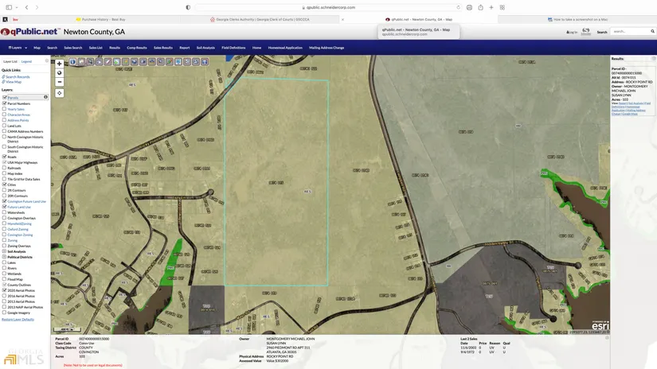
Task: Click the map zoom out minus button
Action: (x=59, y=82)
